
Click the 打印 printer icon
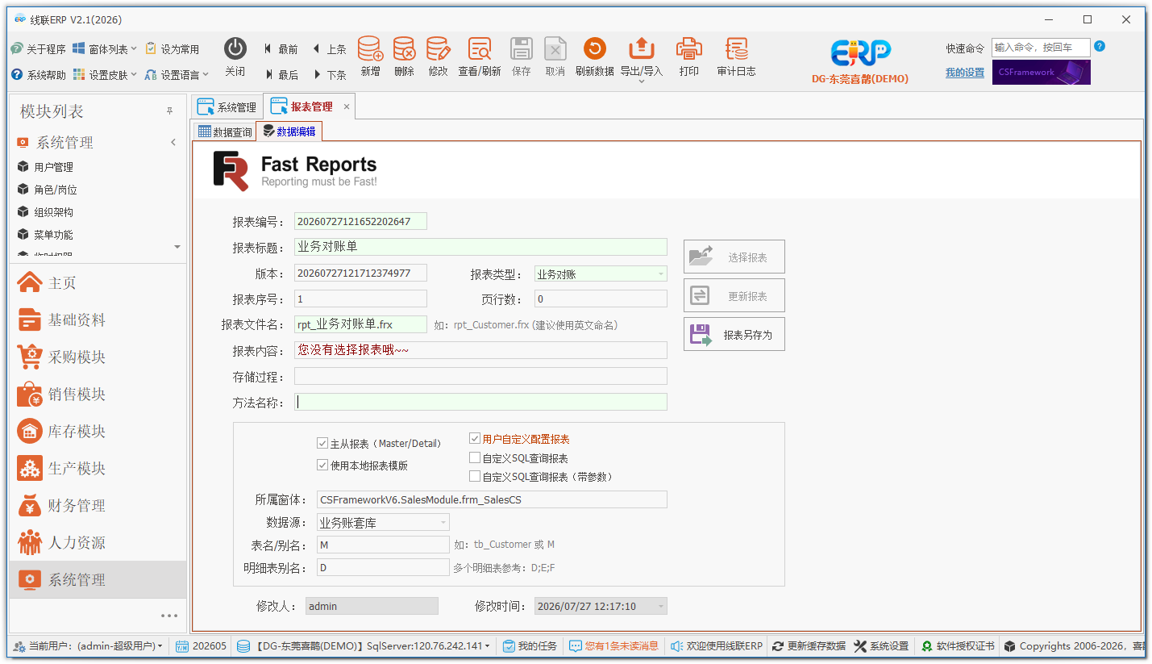click(x=688, y=49)
